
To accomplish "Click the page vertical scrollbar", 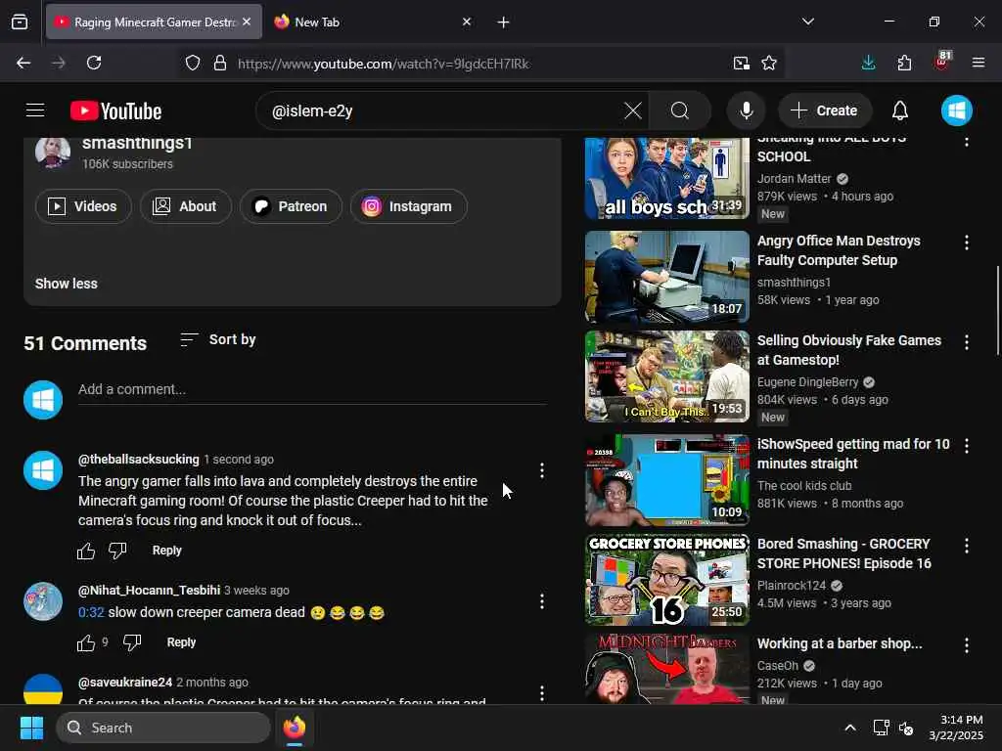I will pos(997,311).
